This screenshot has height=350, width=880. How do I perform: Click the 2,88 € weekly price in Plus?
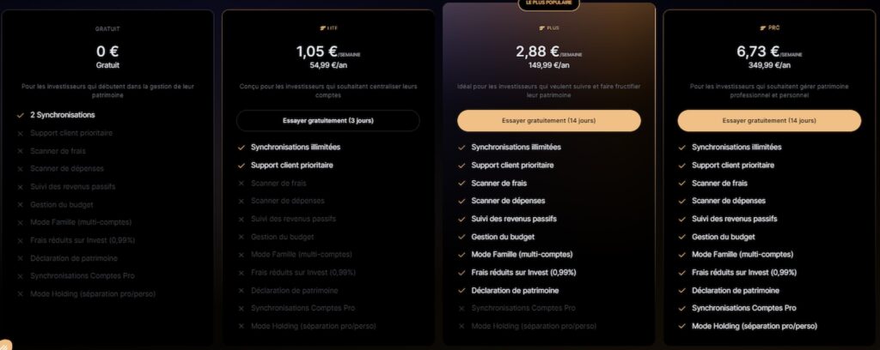coord(538,51)
